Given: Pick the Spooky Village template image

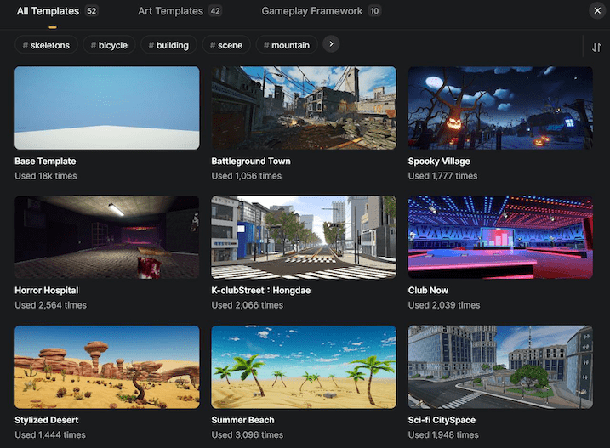Looking at the screenshot, I should [x=500, y=108].
